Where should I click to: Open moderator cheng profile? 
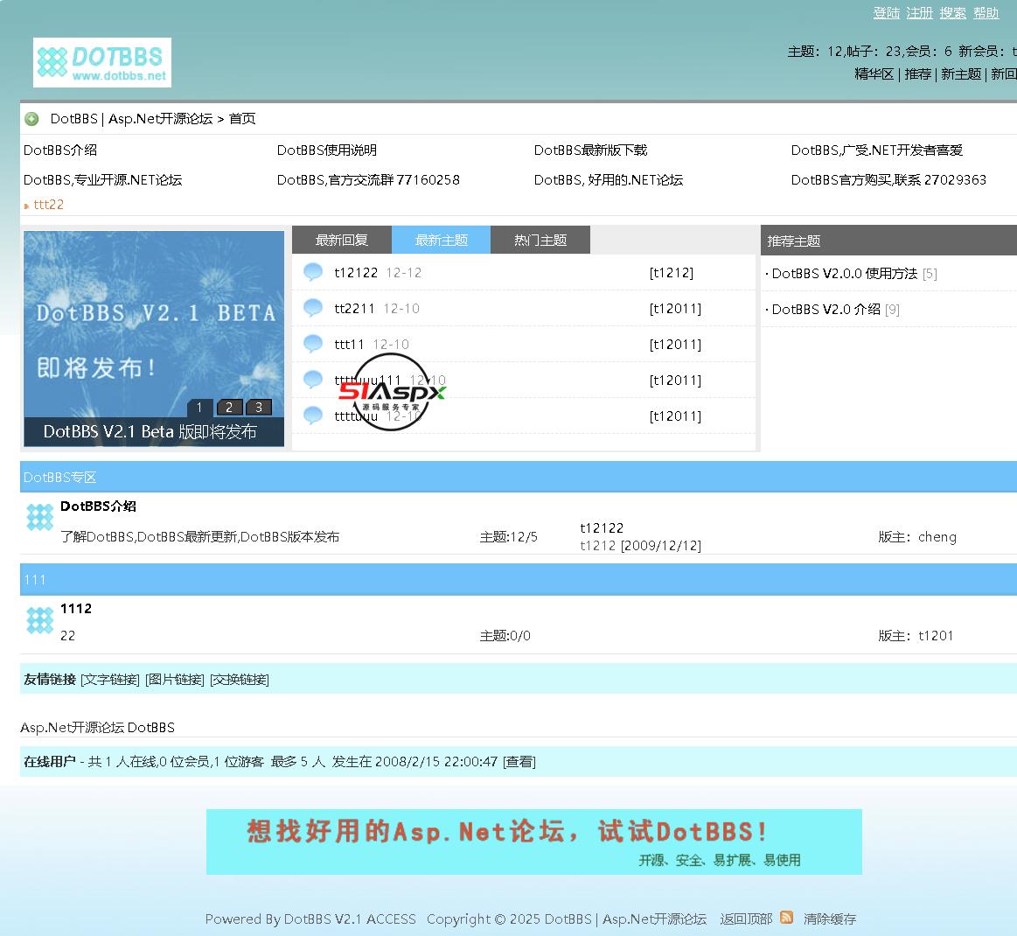(x=937, y=536)
